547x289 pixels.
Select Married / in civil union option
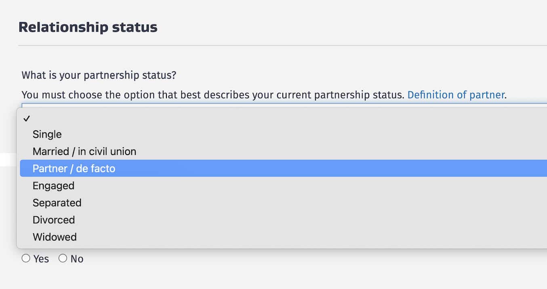coord(84,151)
